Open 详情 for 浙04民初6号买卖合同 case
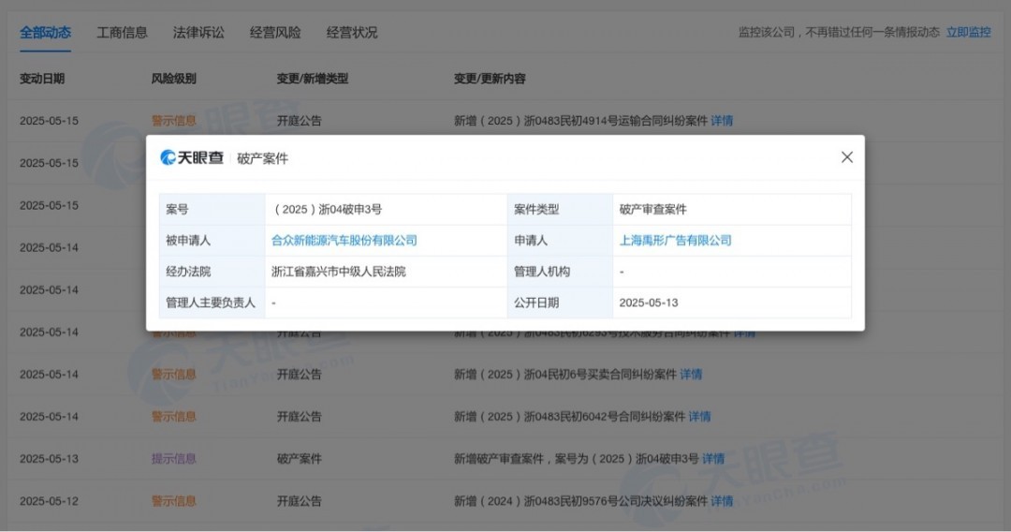 (x=691, y=374)
